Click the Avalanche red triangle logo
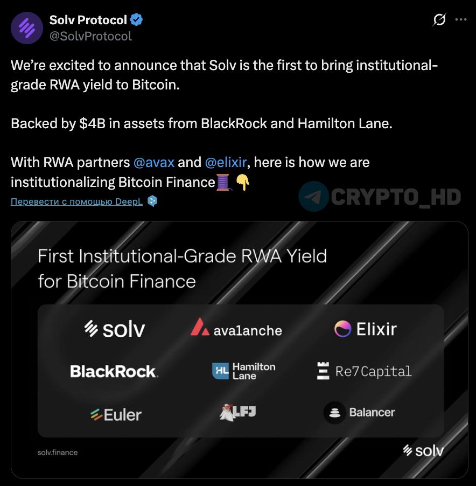This screenshot has width=476, height=486. (x=200, y=327)
